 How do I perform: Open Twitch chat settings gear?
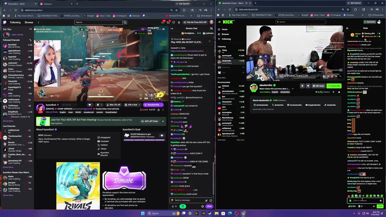(x=202, y=206)
